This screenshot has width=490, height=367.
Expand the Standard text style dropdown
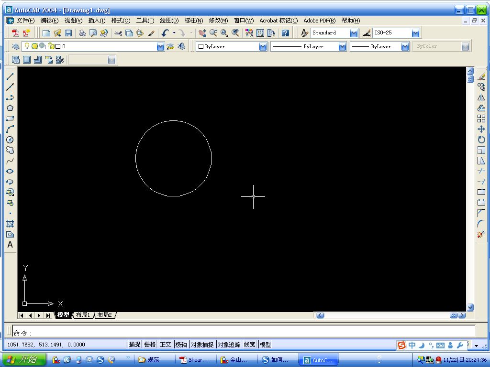click(354, 33)
